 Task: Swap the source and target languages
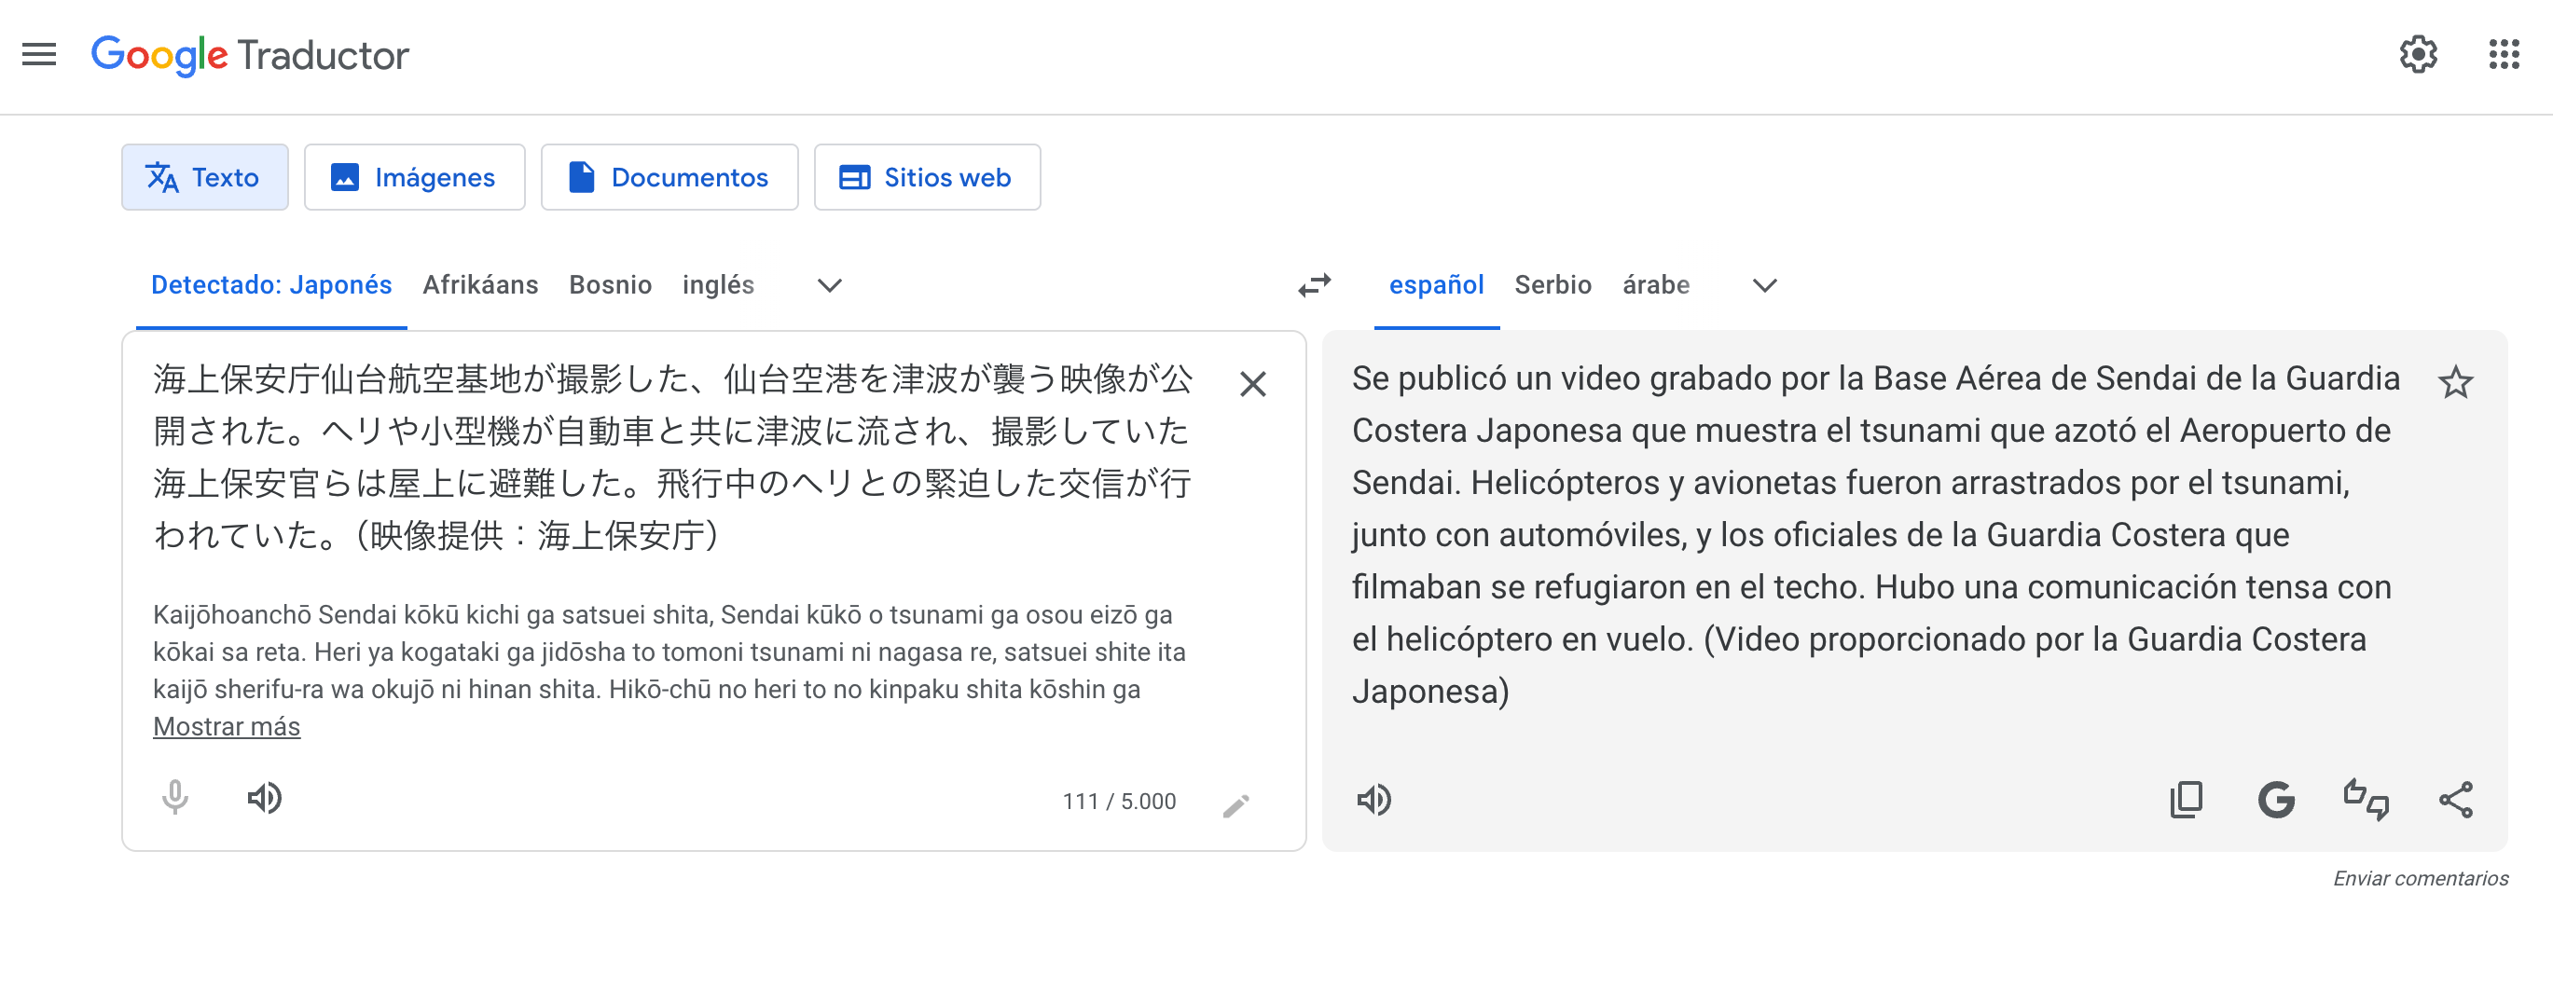click(1314, 285)
